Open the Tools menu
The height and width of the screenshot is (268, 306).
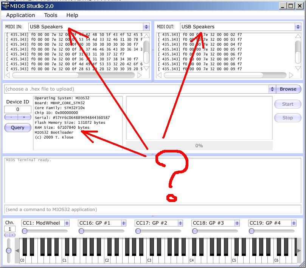pyautogui.click(x=51, y=15)
